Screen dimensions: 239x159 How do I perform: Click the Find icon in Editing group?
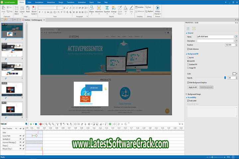pyautogui.click(x=148, y=7)
